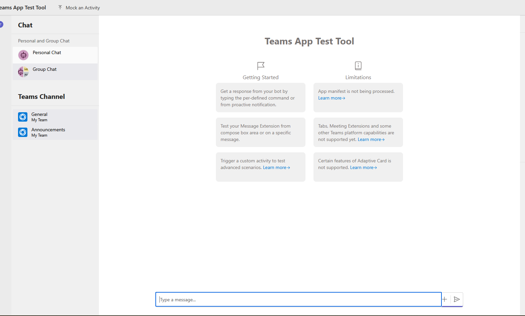The image size is (525, 316).
Task: Click the send message arrow icon
Action: point(456,299)
